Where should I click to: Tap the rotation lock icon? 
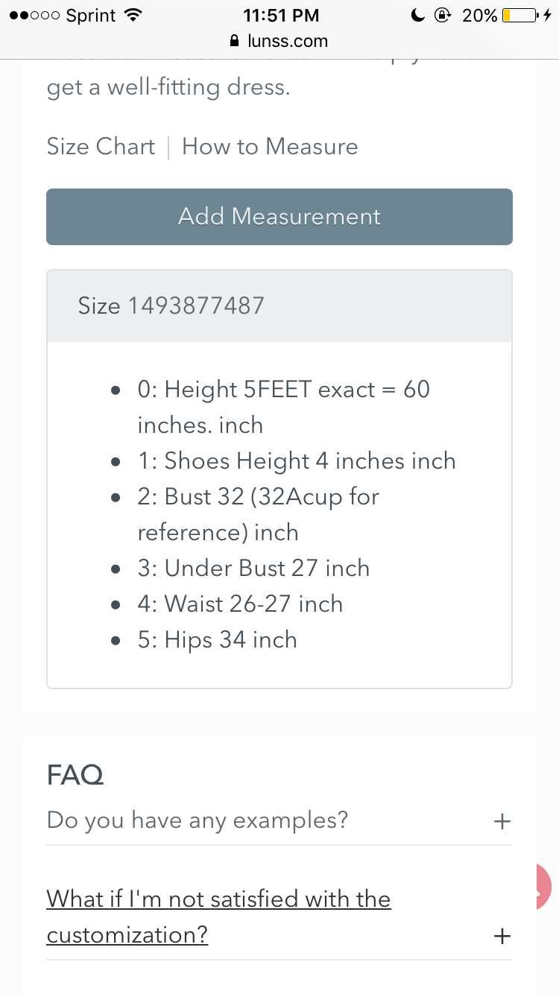click(x=442, y=15)
